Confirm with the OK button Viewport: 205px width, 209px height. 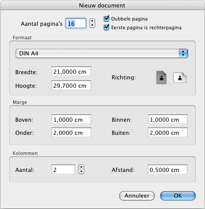[178, 195]
